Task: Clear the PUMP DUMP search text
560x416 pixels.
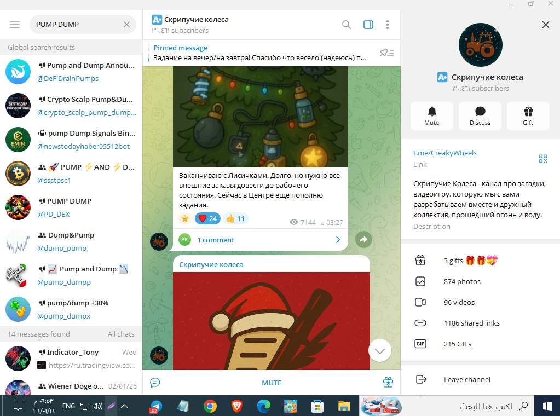Action: [x=126, y=24]
